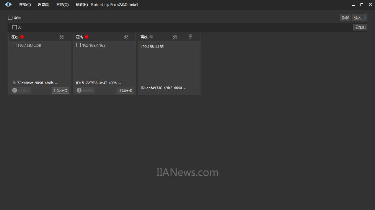
Task: Click sync status icon on 192.168.4.162 card
Action: tap(79, 90)
